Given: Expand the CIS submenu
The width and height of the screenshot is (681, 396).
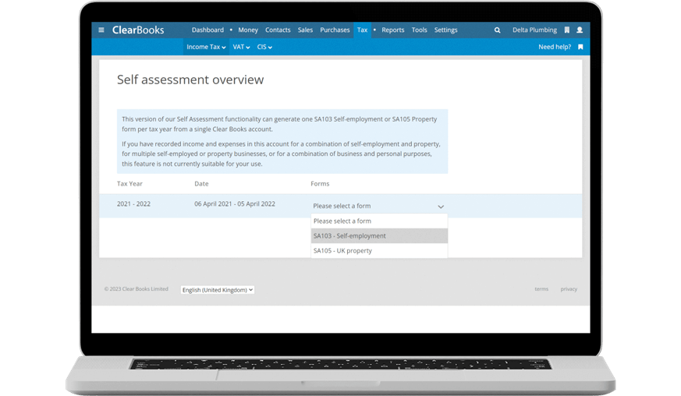Looking at the screenshot, I should (264, 47).
